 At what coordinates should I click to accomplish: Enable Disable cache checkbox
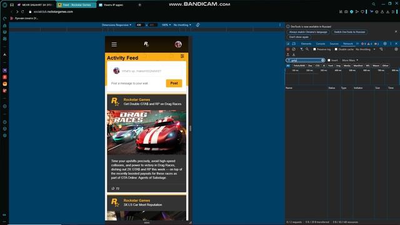(336, 49)
